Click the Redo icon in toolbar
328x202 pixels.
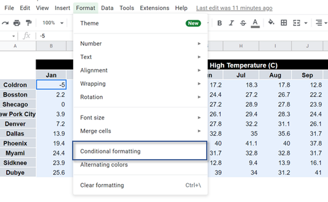(5, 23)
